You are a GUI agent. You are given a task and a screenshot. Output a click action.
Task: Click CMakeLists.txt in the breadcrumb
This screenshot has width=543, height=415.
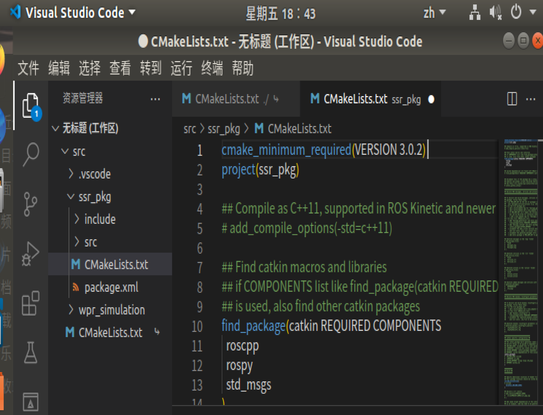coord(299,129)
